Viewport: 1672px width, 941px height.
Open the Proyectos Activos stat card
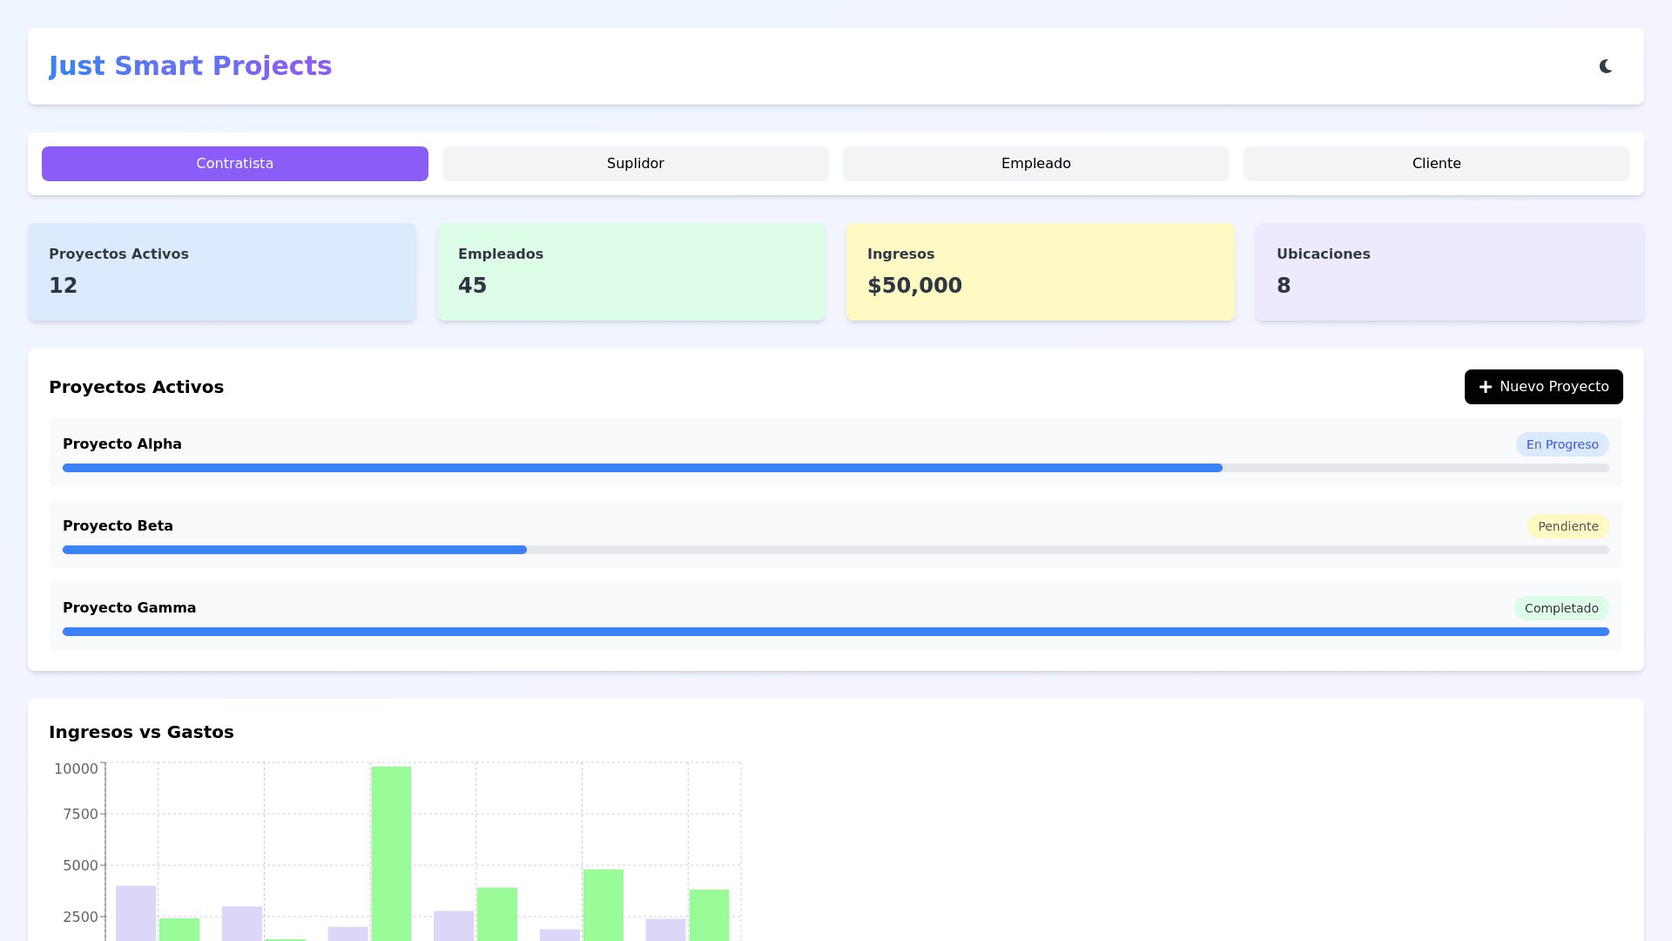221,272
